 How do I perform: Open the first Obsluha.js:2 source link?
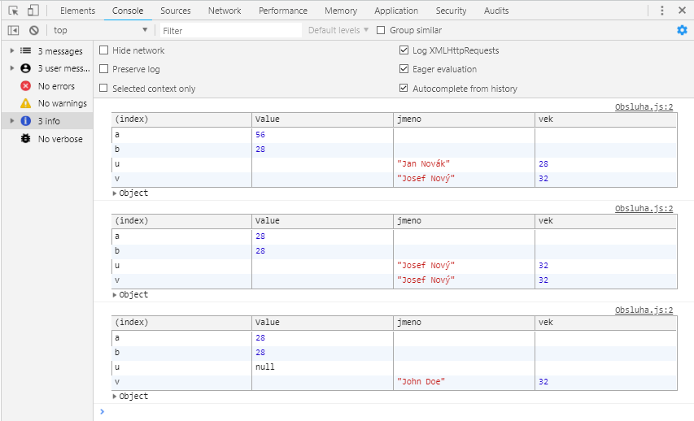[644, 106]
